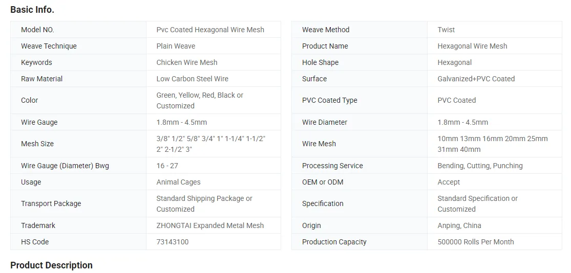Select the HS Code 73143100 value
Image resolution: width=571 pixels, height=273 pixels.
pyautogui.click(x=173, y=242)
